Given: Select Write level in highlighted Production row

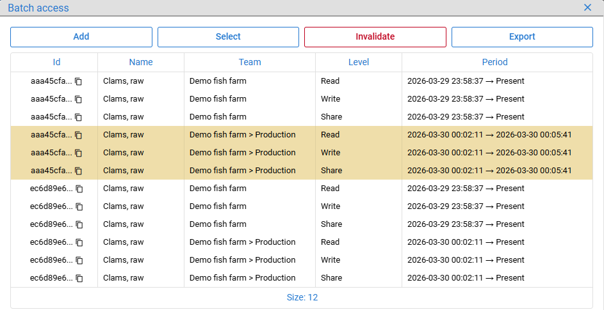Looking at the screenshot, I should 331,153.
